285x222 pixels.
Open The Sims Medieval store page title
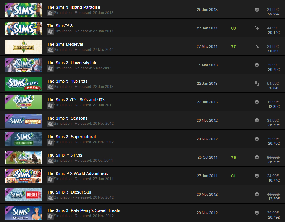(x=65, y=44)
